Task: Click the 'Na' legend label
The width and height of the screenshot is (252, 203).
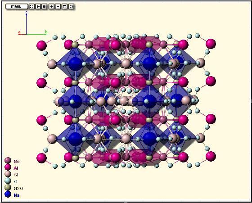Action: coord(17,195)
